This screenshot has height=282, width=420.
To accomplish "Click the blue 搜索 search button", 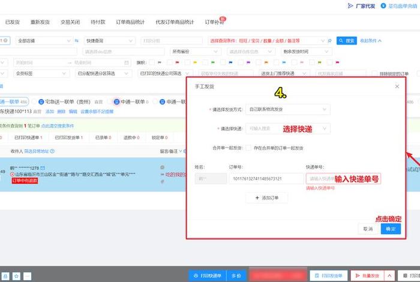I will click(x=346, y=41).
